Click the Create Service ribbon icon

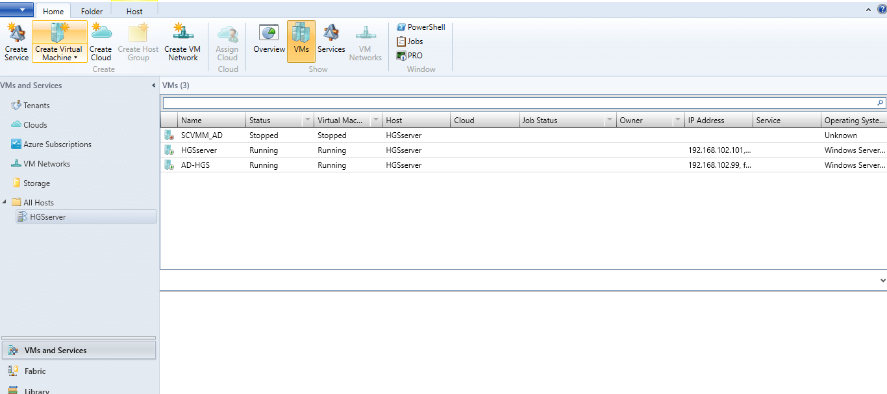tap(16, 42)
